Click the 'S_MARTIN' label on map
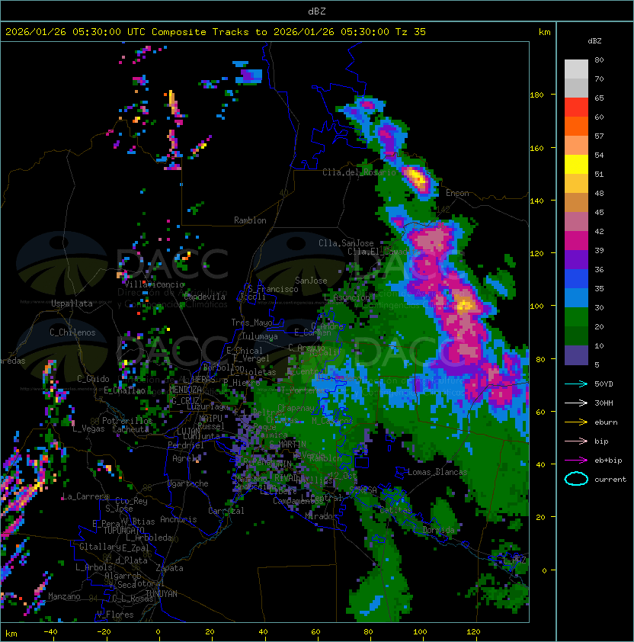634x642 pixels. [288, 444]
